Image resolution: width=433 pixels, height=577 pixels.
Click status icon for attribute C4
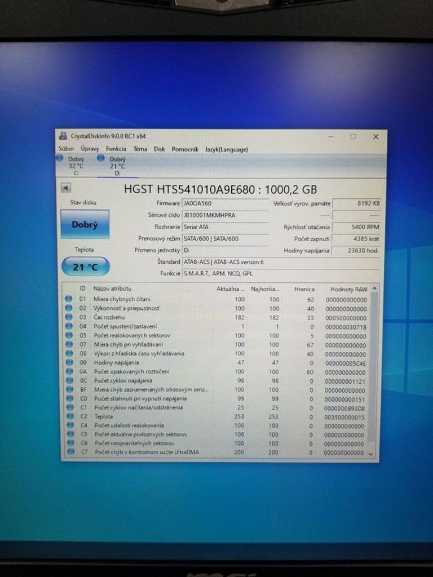(70, 425)
